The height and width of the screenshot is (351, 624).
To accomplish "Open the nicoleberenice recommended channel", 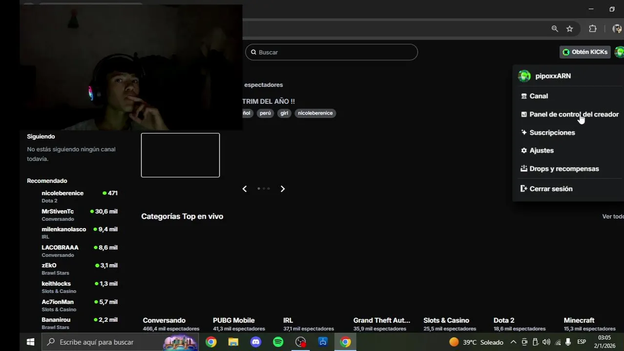I will pos(72,196).
